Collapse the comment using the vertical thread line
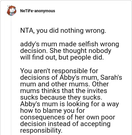132x135 pixels. (11, 75)
